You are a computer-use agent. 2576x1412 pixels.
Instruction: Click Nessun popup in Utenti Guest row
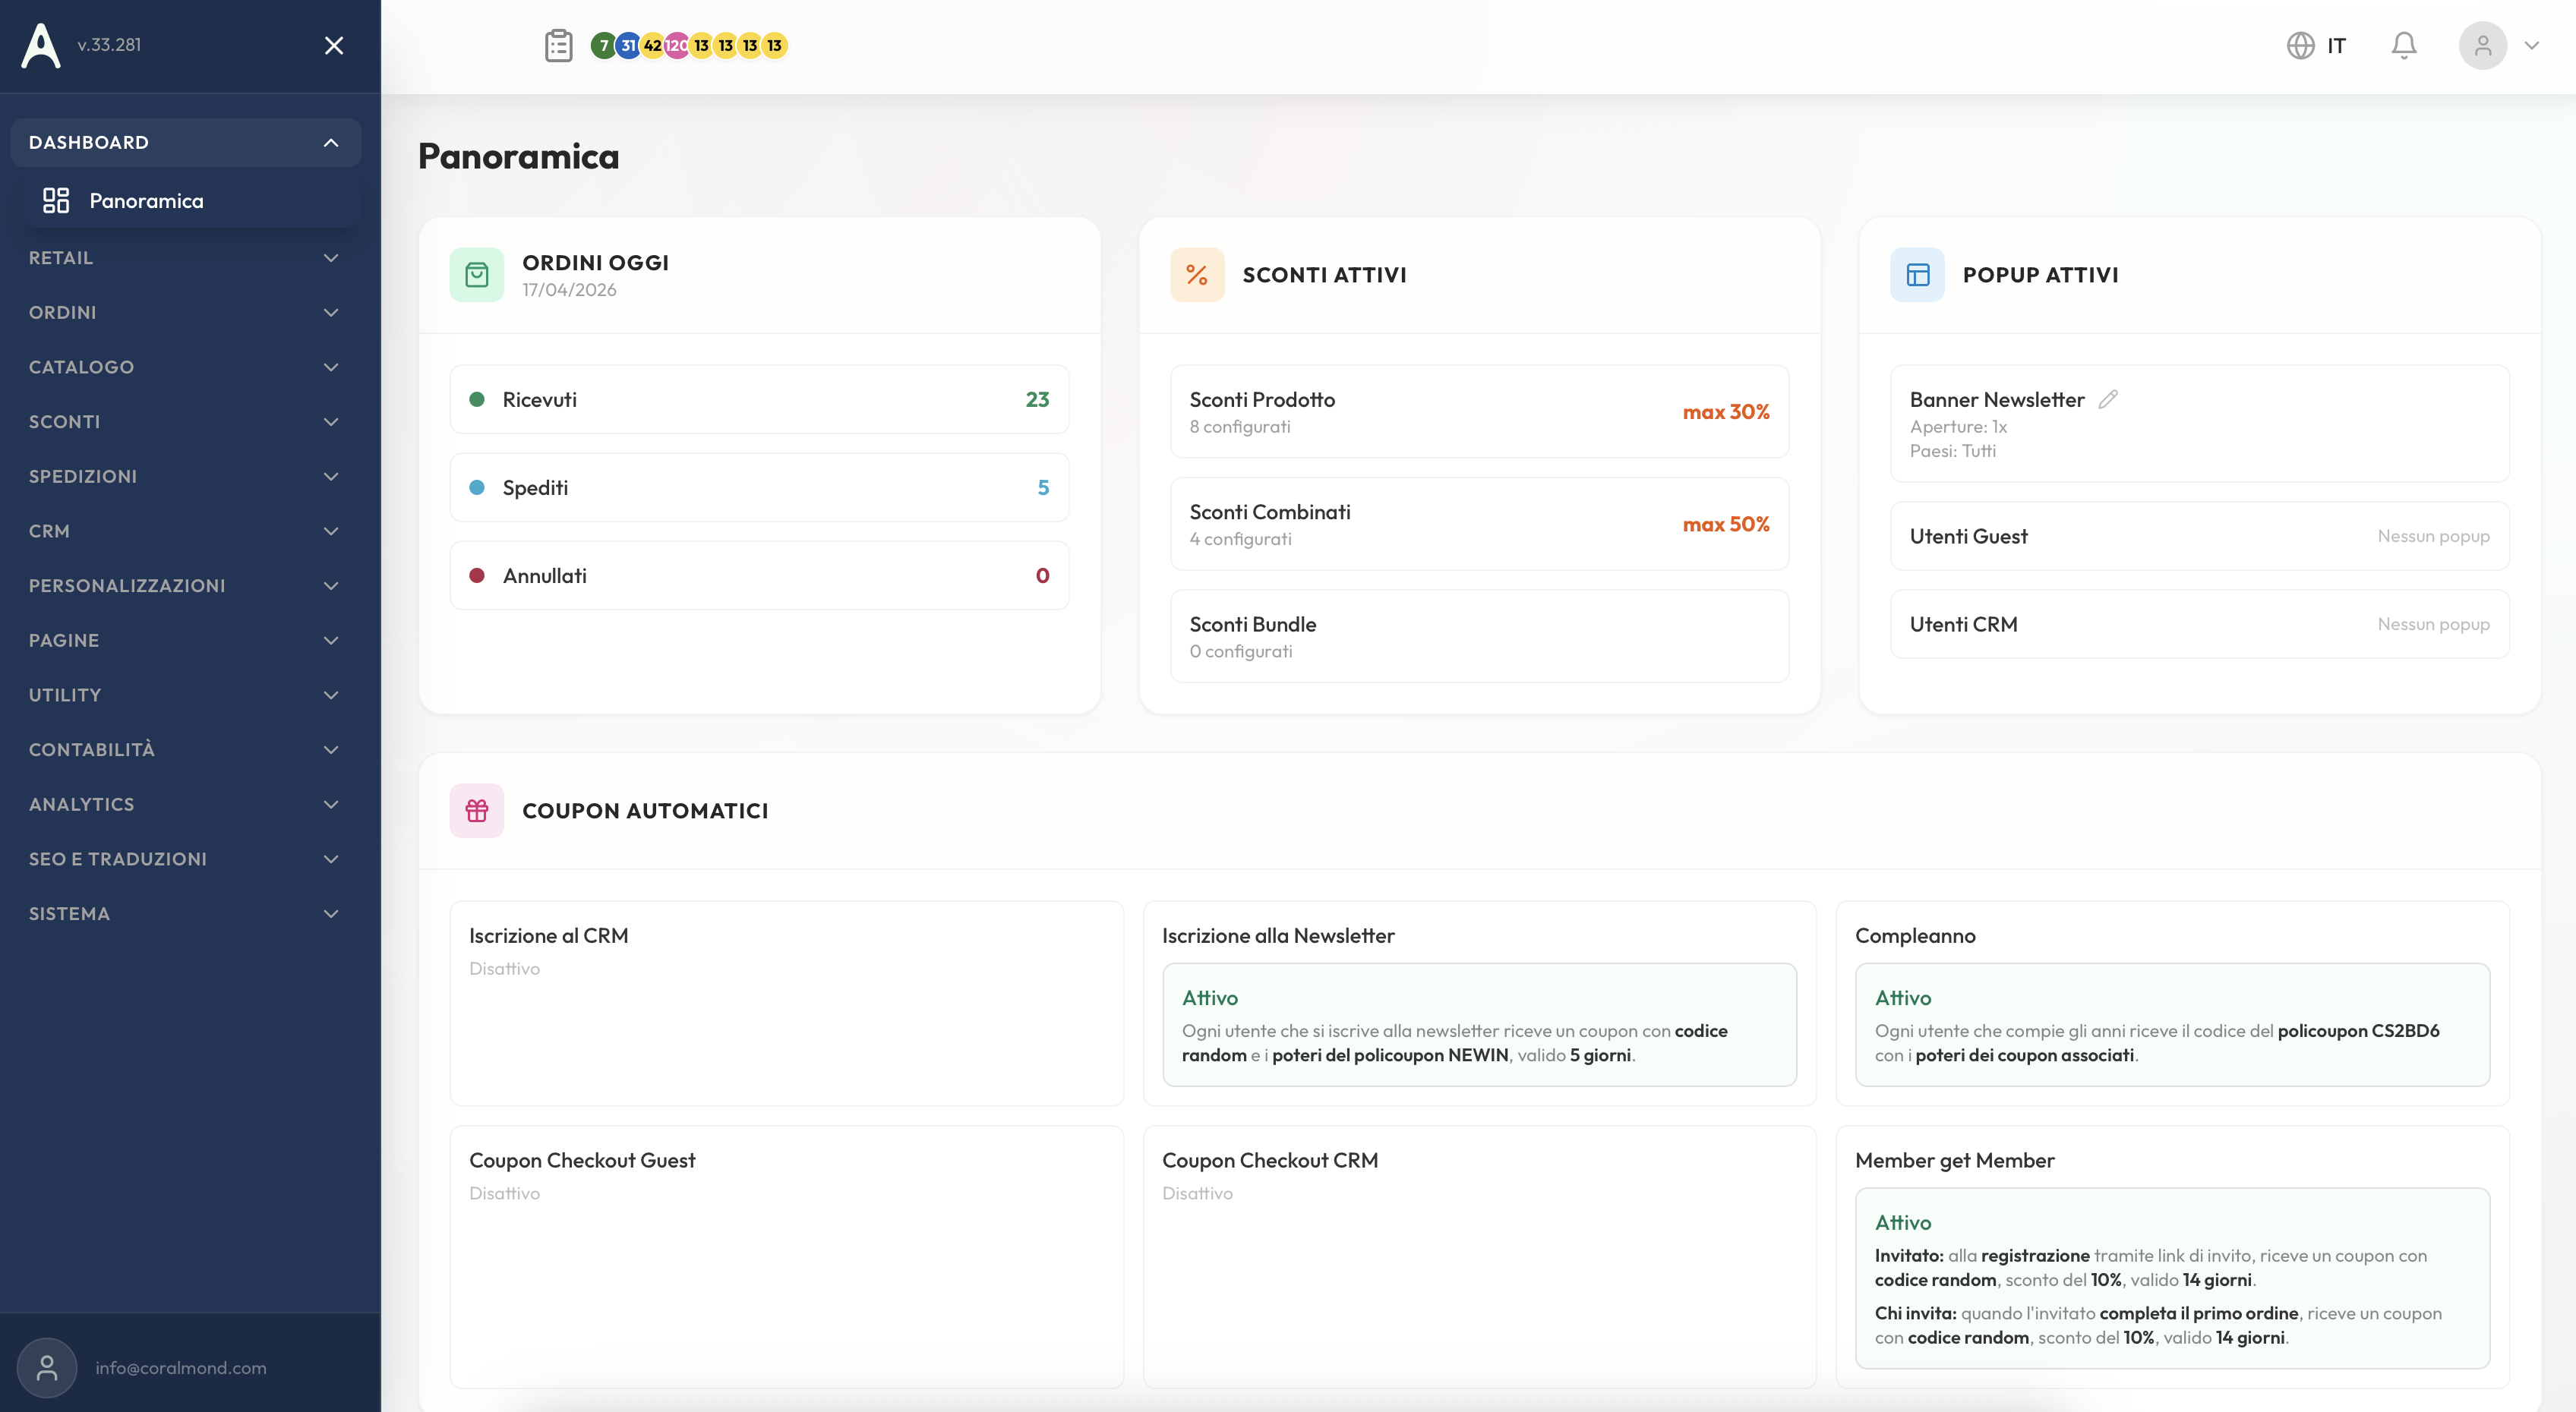point(2434,536)
